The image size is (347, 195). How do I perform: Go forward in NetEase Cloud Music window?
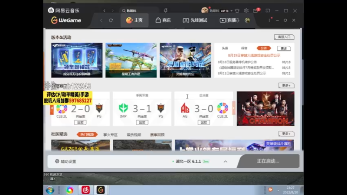point(113,10)
